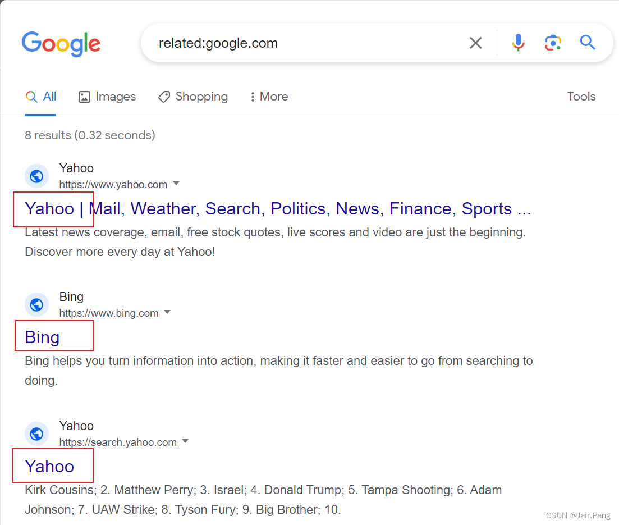Click globe favicon next to Bing result
Viewport: 619px width, 525px height.
coord(36,305)
